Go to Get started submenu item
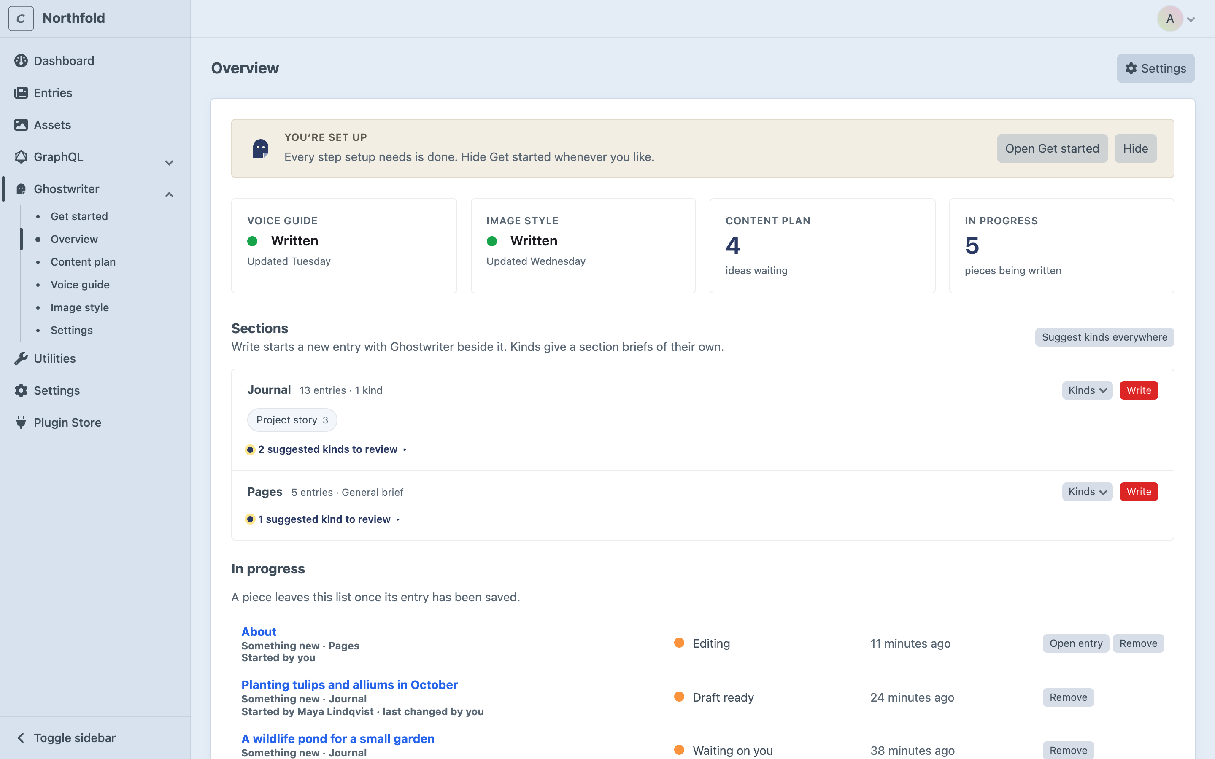Viewport: 1215px width, 759px height. tap(79, 216)
